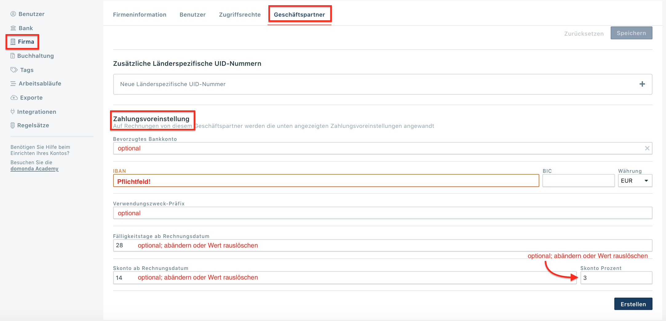Open the Benutzer tab at top
Viewport: 666px width, 321px height.
192,15
